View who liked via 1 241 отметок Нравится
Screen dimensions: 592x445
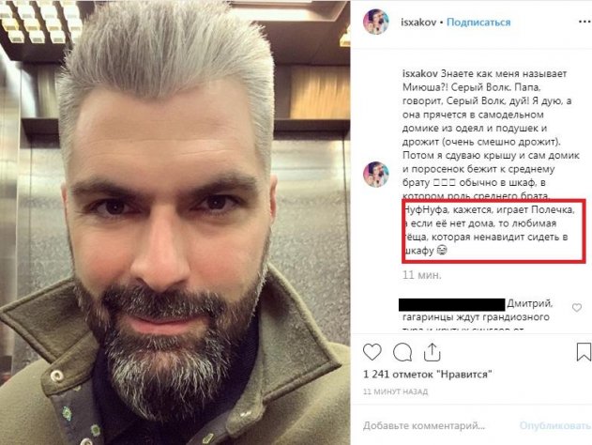[x=428, y=375]
